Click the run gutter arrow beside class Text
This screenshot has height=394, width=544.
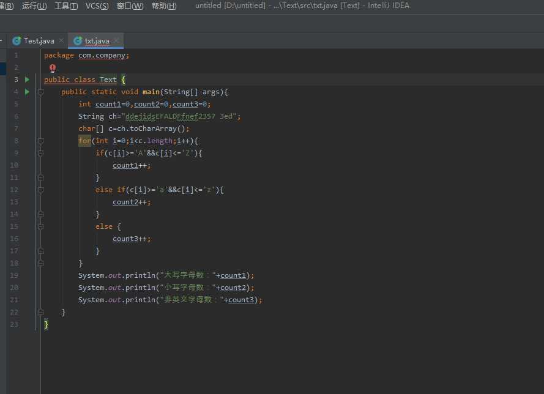pos(27,80)
